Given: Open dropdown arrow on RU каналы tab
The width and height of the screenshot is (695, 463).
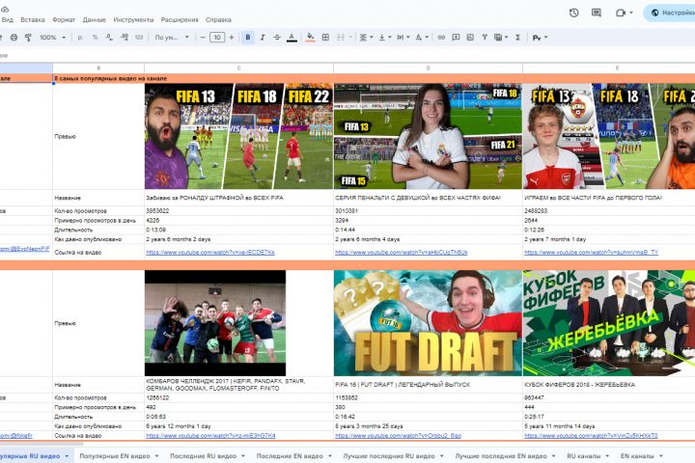Looking at the screenshot, I should click(x=607, y=456).
